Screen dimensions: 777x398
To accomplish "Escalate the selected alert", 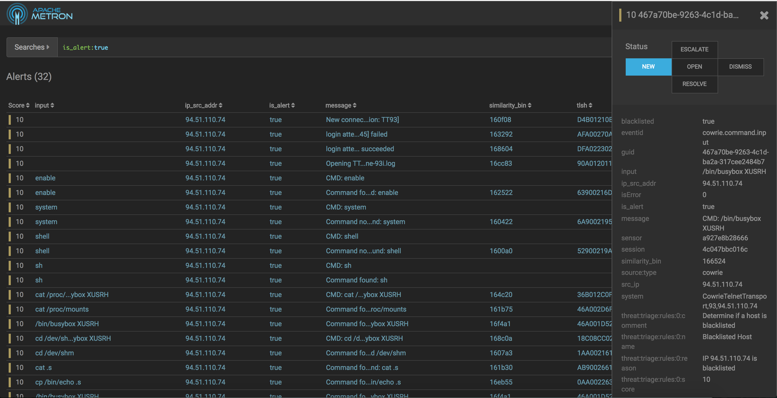I will pyautogui.click(x=694, y=49).
